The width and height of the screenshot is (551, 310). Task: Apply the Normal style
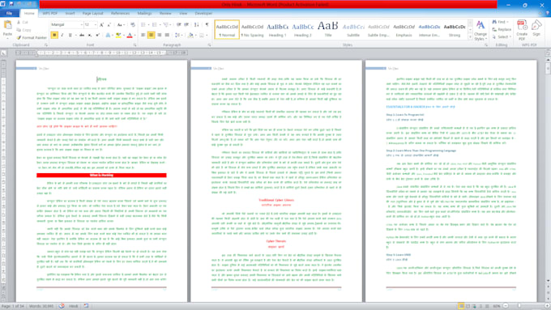coord(227,29)
